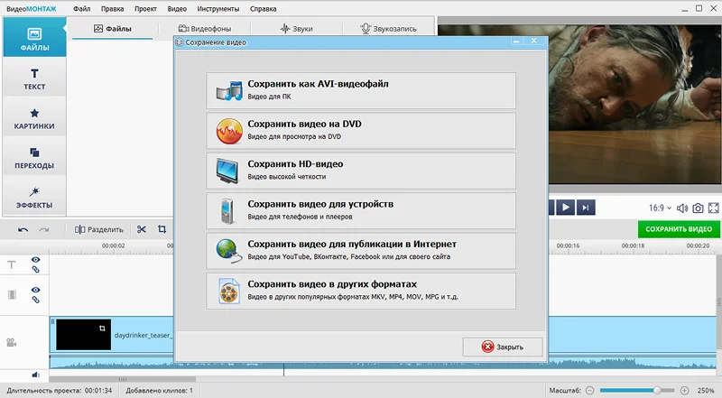Click the preview volume speaker icon
722x398 pixels.
[682, 208]
